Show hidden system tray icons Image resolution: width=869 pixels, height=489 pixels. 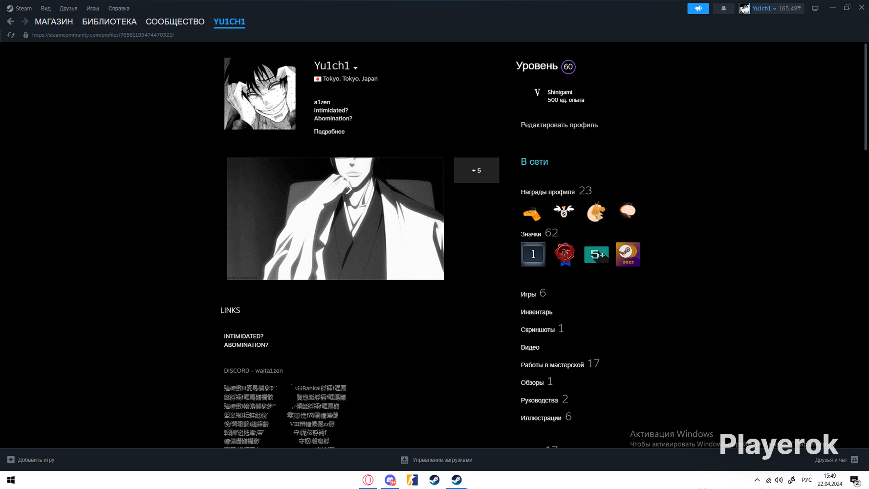[757, 480]
